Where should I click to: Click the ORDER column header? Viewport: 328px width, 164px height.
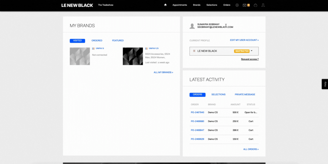tap(195, 104)
